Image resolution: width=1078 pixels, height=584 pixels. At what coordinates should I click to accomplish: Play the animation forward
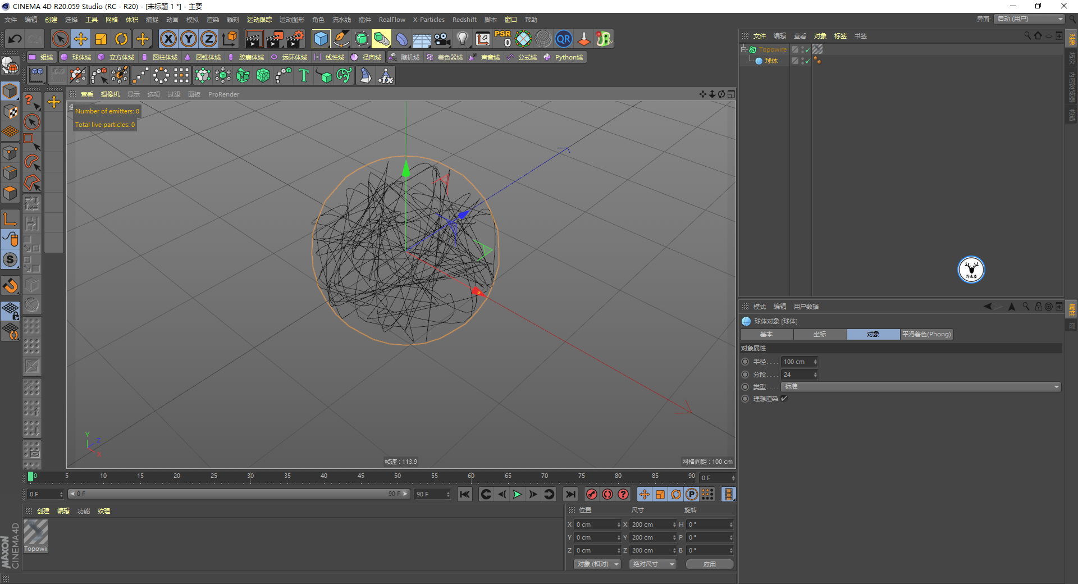point(517,494)
